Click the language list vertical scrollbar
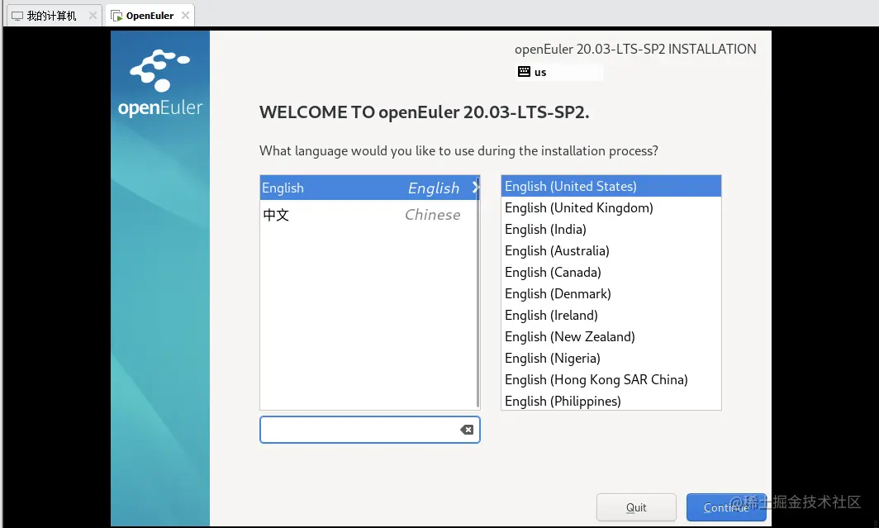The width and height of the screenshot is (879, 528). pyautogui.click(x=478, y=292)
